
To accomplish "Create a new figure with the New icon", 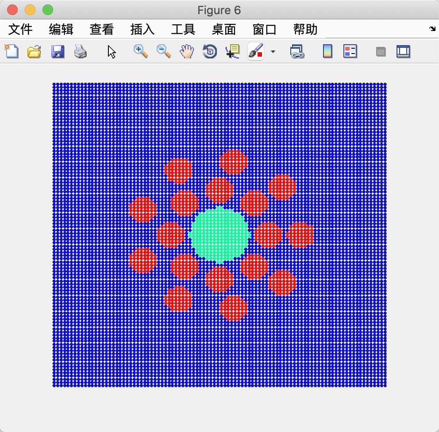I will [x=12, y=51].
